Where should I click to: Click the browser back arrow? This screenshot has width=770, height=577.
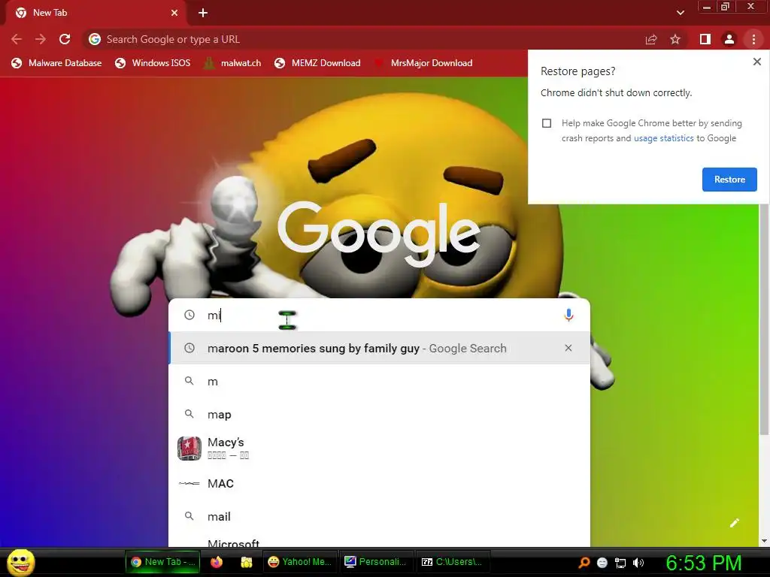pos(17,39)
